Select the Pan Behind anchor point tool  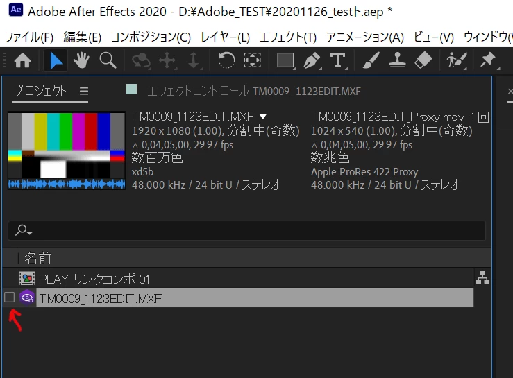point(252,60)
